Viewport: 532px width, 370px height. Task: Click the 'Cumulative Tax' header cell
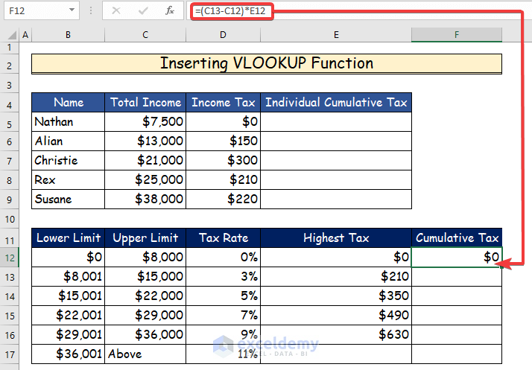[x=457, y=238]
